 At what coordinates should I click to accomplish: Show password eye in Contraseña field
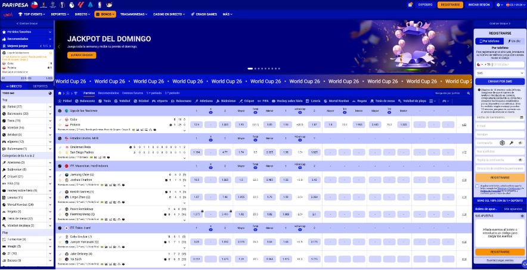click(x=520, y=143)
